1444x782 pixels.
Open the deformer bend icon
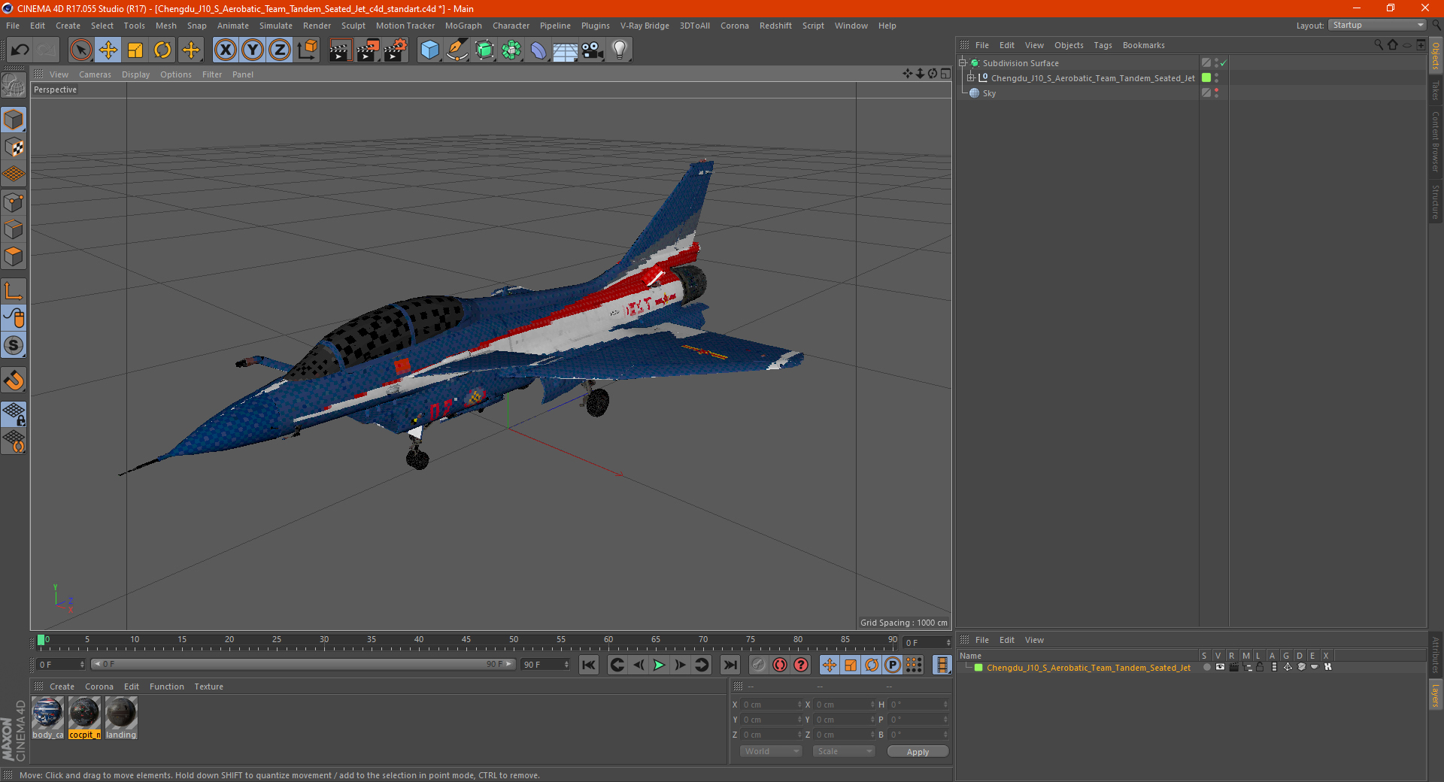538,50
